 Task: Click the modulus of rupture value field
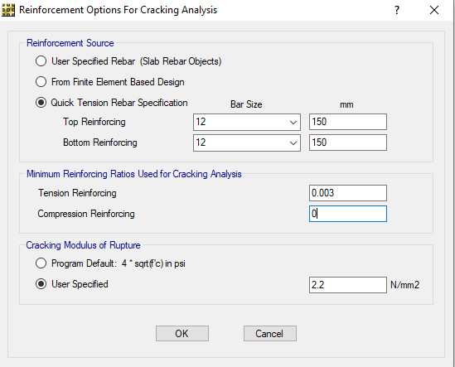[348, 285]
